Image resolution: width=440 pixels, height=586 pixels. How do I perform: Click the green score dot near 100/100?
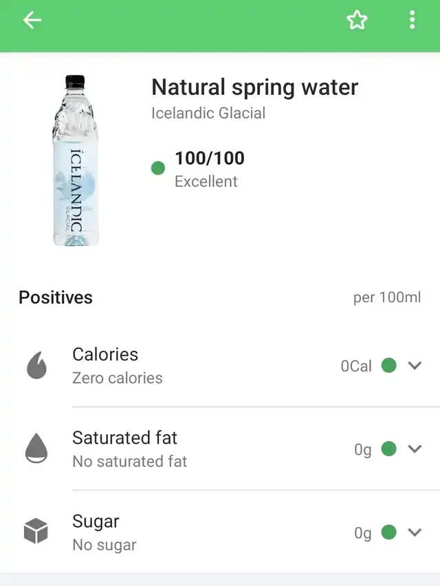click(x=158, y=168)
